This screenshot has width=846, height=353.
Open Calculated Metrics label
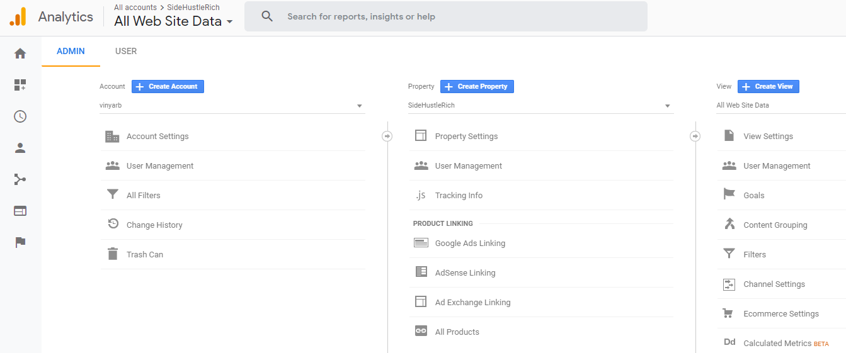click(x=777, y=344)
